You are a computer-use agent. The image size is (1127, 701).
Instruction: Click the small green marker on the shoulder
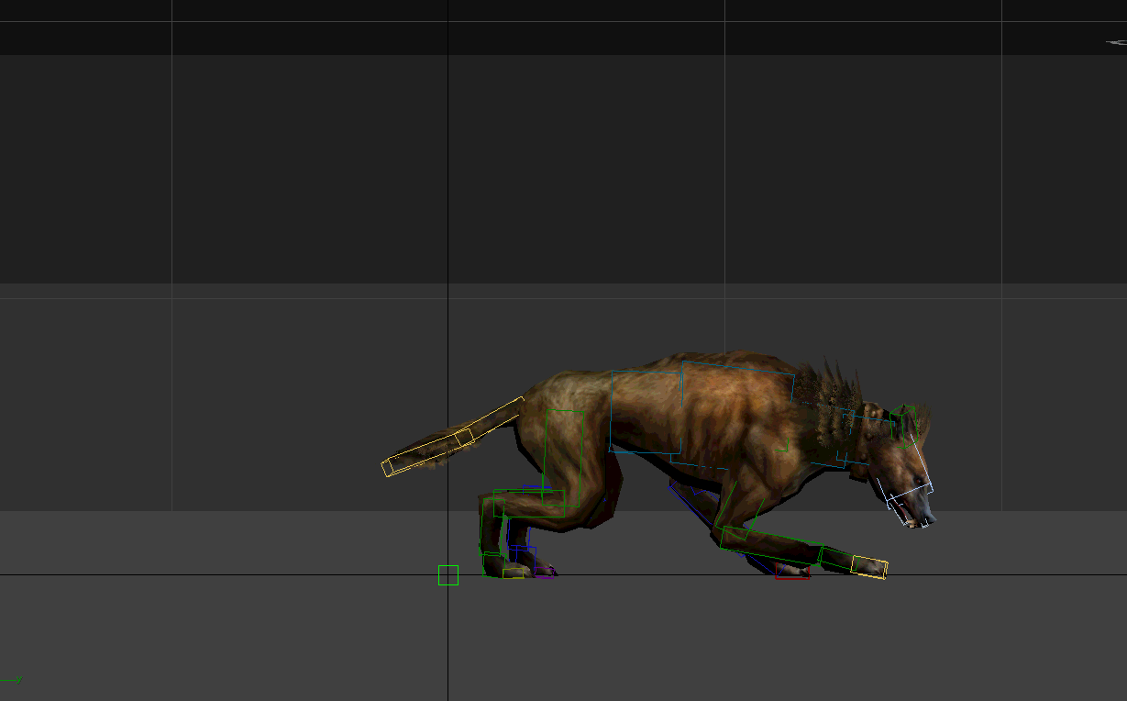pos(782,449)
